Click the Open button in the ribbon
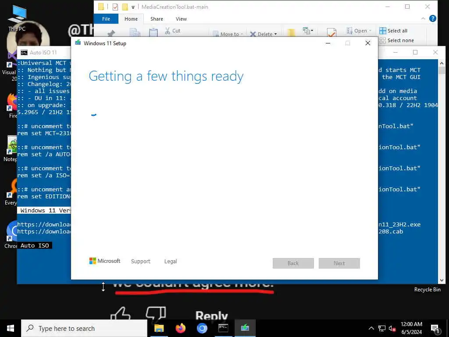449x337 pixels. [359, 31]
